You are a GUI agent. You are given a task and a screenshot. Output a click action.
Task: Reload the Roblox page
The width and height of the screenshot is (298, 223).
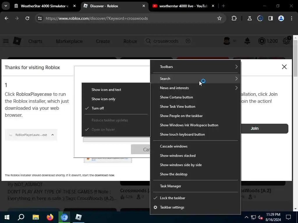pos(27,18)
